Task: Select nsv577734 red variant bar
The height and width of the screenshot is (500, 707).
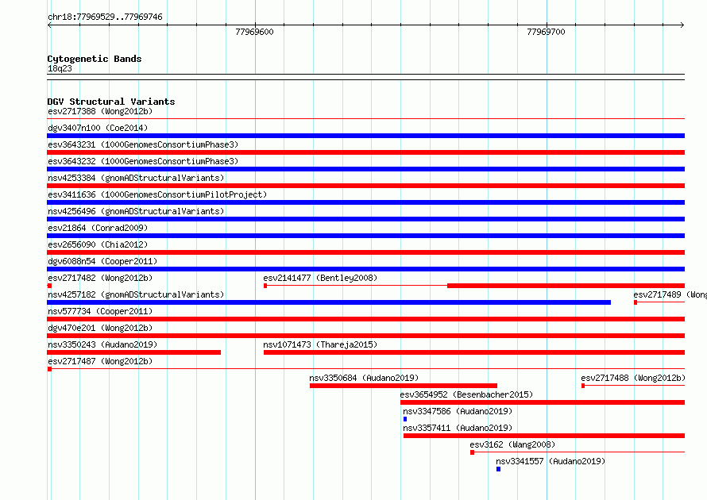Action: tap(365, 319)
